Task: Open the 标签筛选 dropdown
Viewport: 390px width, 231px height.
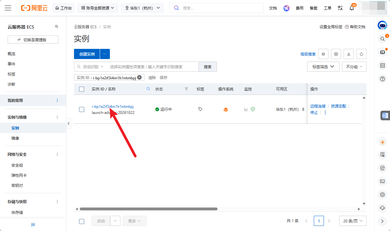Action: [x=323, y=67]
